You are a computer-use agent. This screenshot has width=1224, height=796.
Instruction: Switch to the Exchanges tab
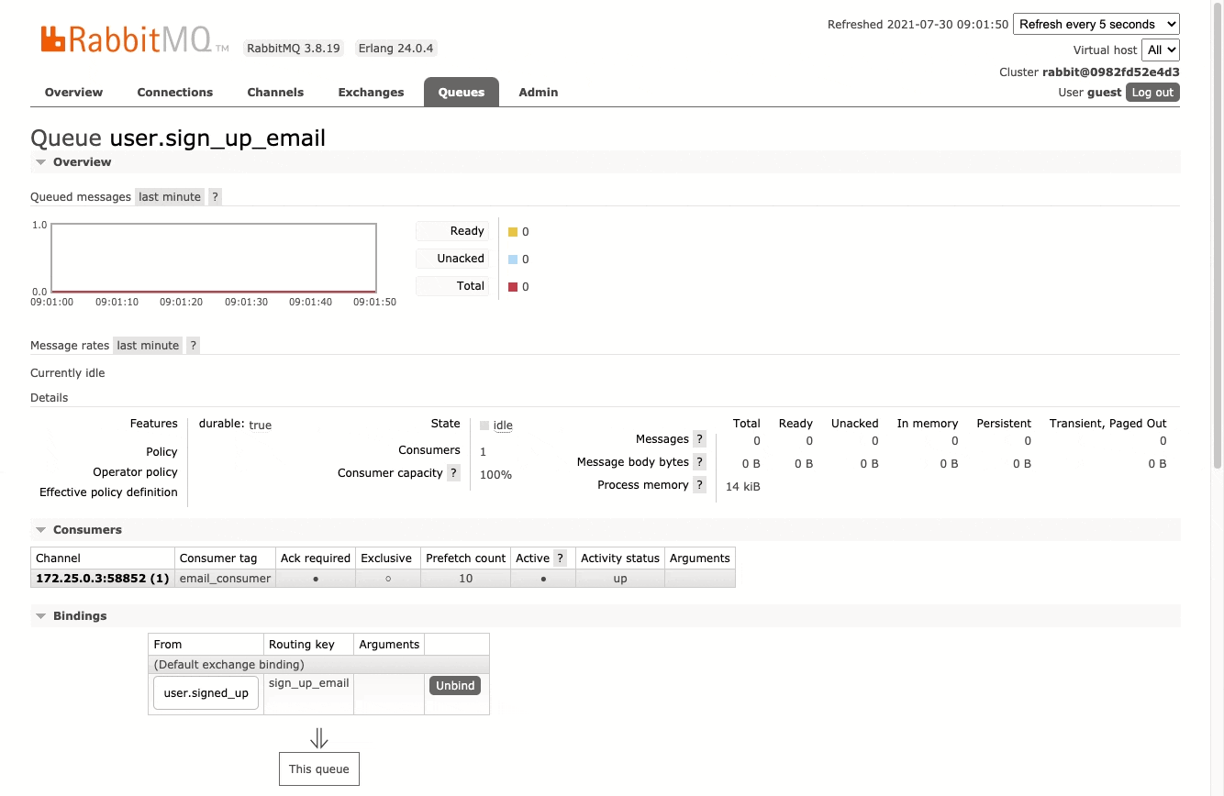371,92
